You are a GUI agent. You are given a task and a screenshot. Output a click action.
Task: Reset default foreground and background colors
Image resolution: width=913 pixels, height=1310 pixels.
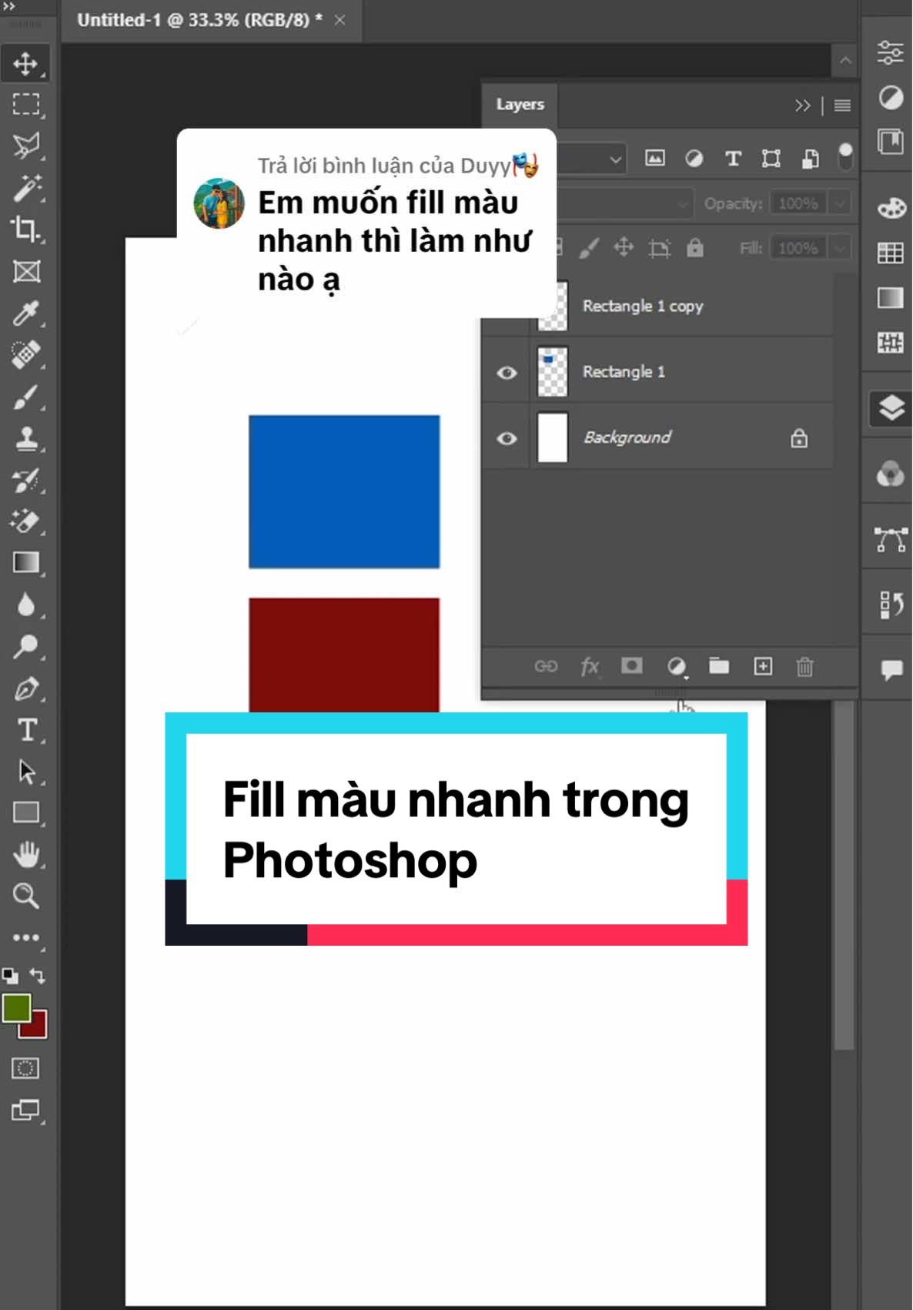10,976
